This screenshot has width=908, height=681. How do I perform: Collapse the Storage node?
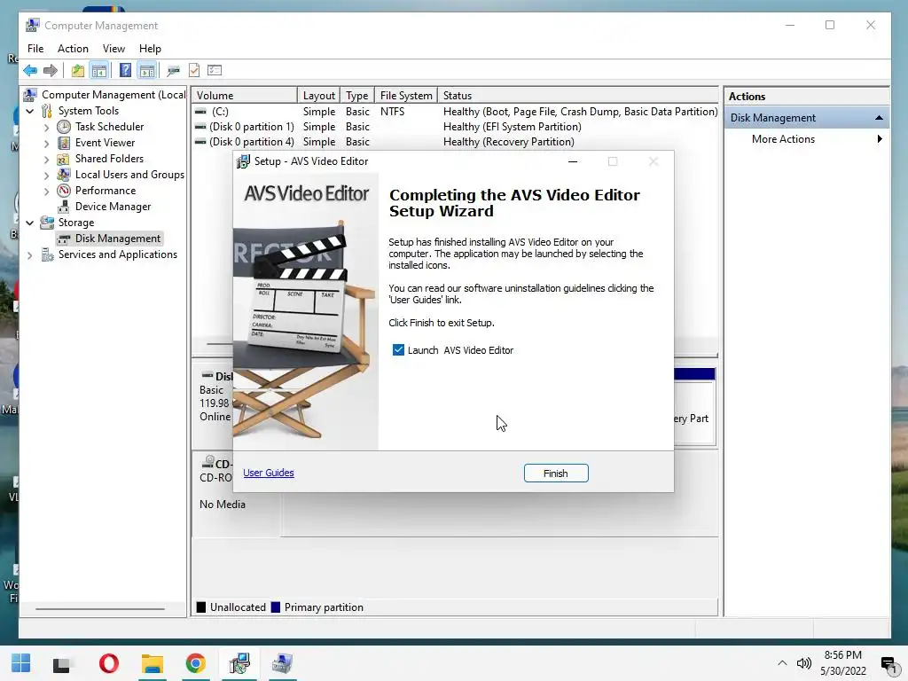point(30,223)
